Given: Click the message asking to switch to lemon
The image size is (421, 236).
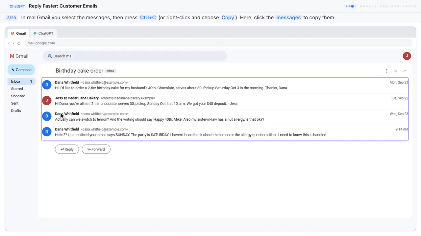Looking at the screenshot, I should click(x=225, y=116).
